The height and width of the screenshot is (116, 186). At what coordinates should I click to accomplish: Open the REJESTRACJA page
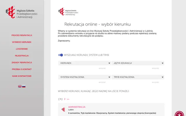[x=22, y=56]
